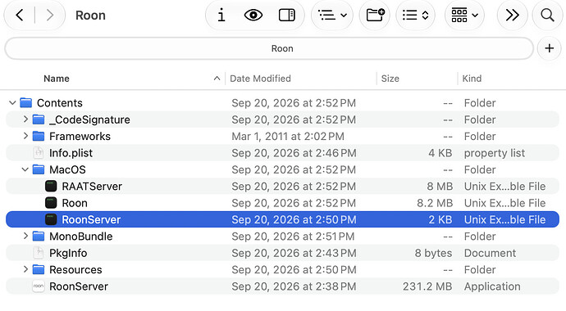The height and width of the screenshot is (311, 566).
Task: Reverse sort order with the Name arrow
Action: pyautogui.click(x=217, y=78)
